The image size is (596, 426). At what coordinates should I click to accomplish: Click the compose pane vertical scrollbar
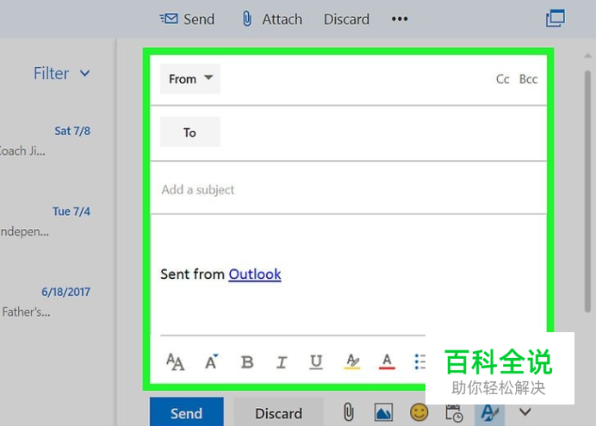click(587, 191)
